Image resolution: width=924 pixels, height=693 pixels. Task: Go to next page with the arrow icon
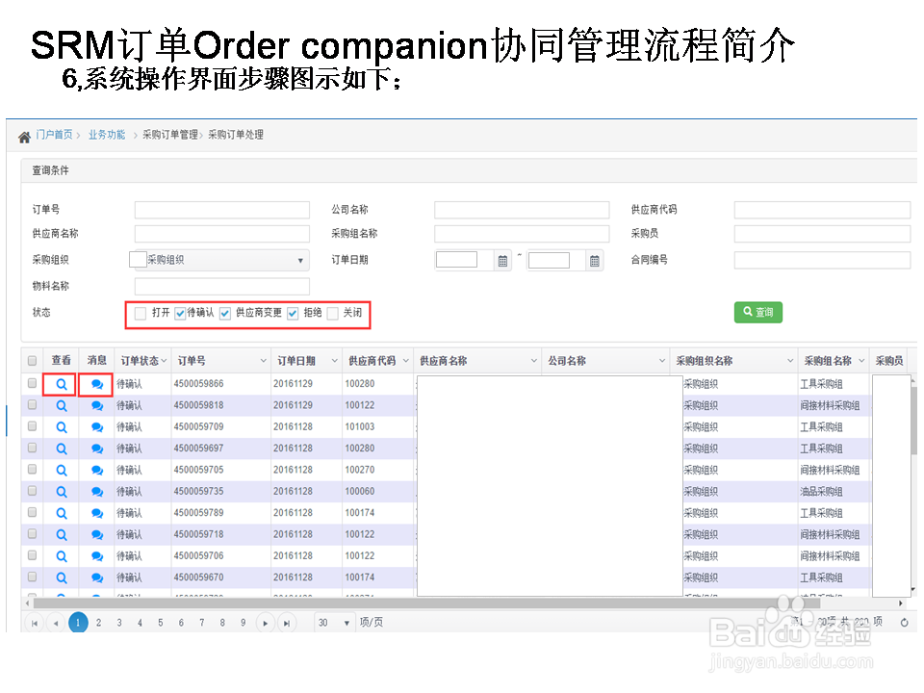tap(266, 622)
